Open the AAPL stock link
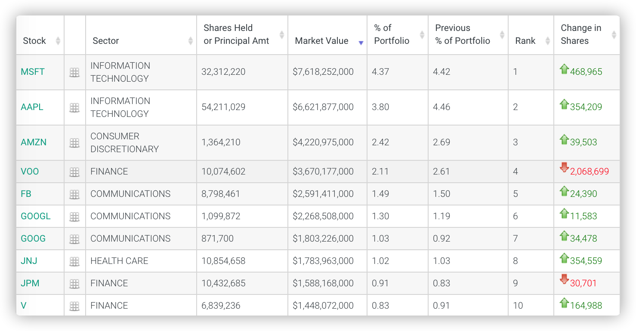 32,107
